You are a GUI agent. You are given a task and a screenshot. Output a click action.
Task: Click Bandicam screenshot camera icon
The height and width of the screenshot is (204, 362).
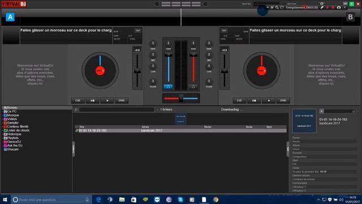tap(339, 7)
